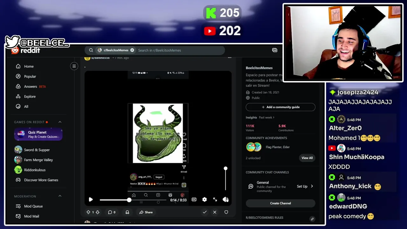407x229 pixels.
Task: Click the 5.9K Contributions stat
Action: pyautogui.click(x=286, y=128)
